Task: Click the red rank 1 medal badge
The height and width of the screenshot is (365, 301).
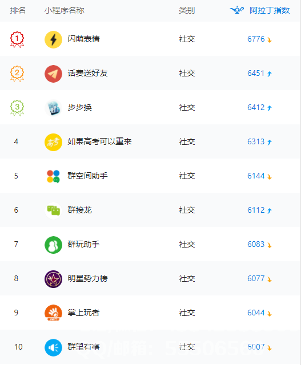Action: pos(17,39)
